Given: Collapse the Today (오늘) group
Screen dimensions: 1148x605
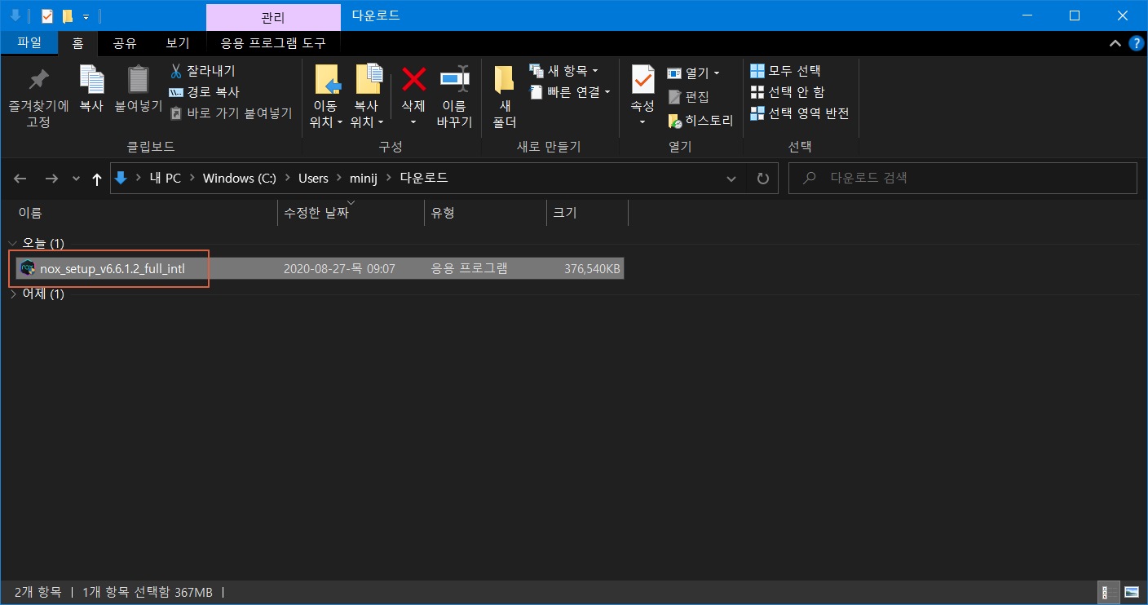Looking at the screenshot, I should pyautogui.click(x=12, y=244).
